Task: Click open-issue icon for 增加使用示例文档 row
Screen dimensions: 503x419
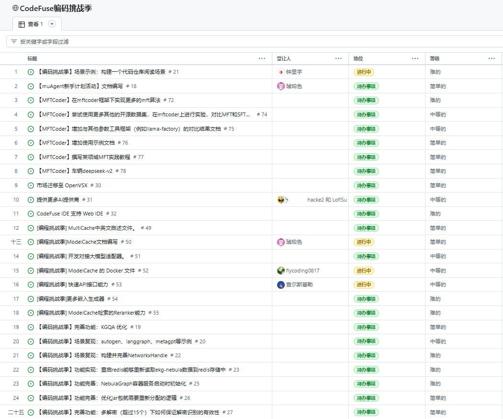Action: coord(31,143)
